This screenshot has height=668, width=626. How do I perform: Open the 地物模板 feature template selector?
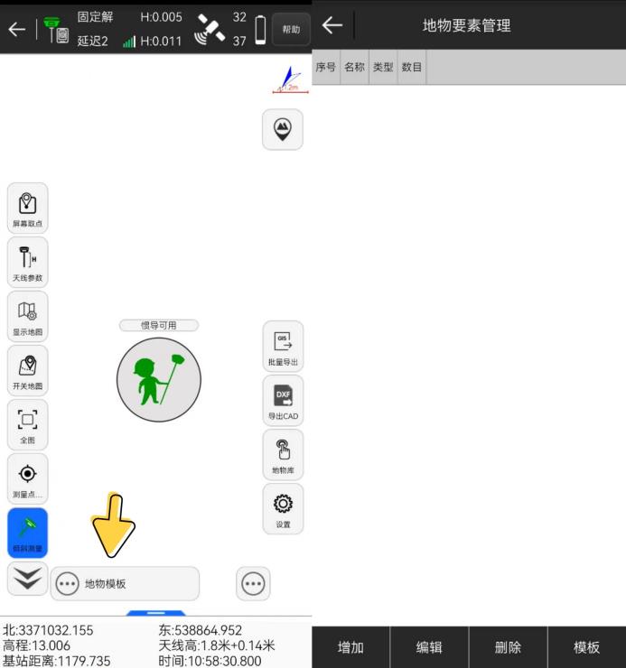[125, 584]
